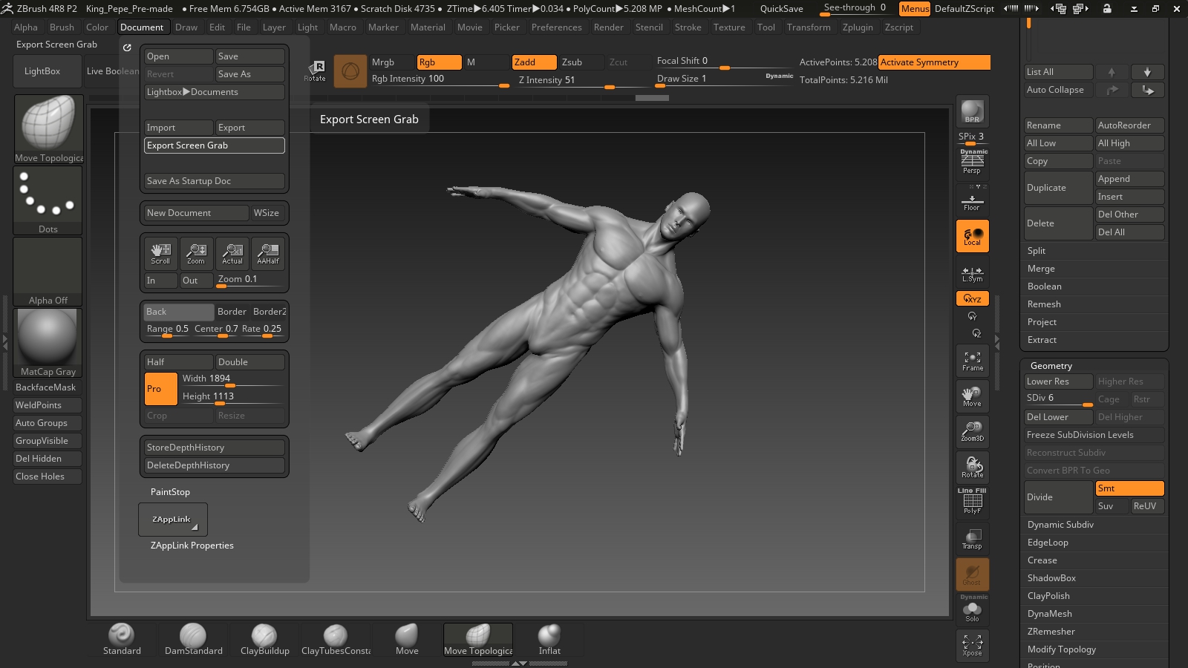Click Export Screen Grab in the Document menu
Viewport: 1188px width, 668px height.
(x=214, y=145)
